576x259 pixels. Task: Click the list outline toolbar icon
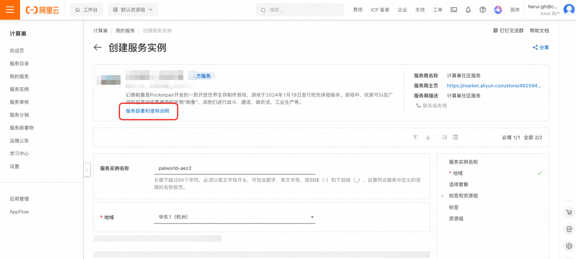pyautogui.click(x=456, y=137)
